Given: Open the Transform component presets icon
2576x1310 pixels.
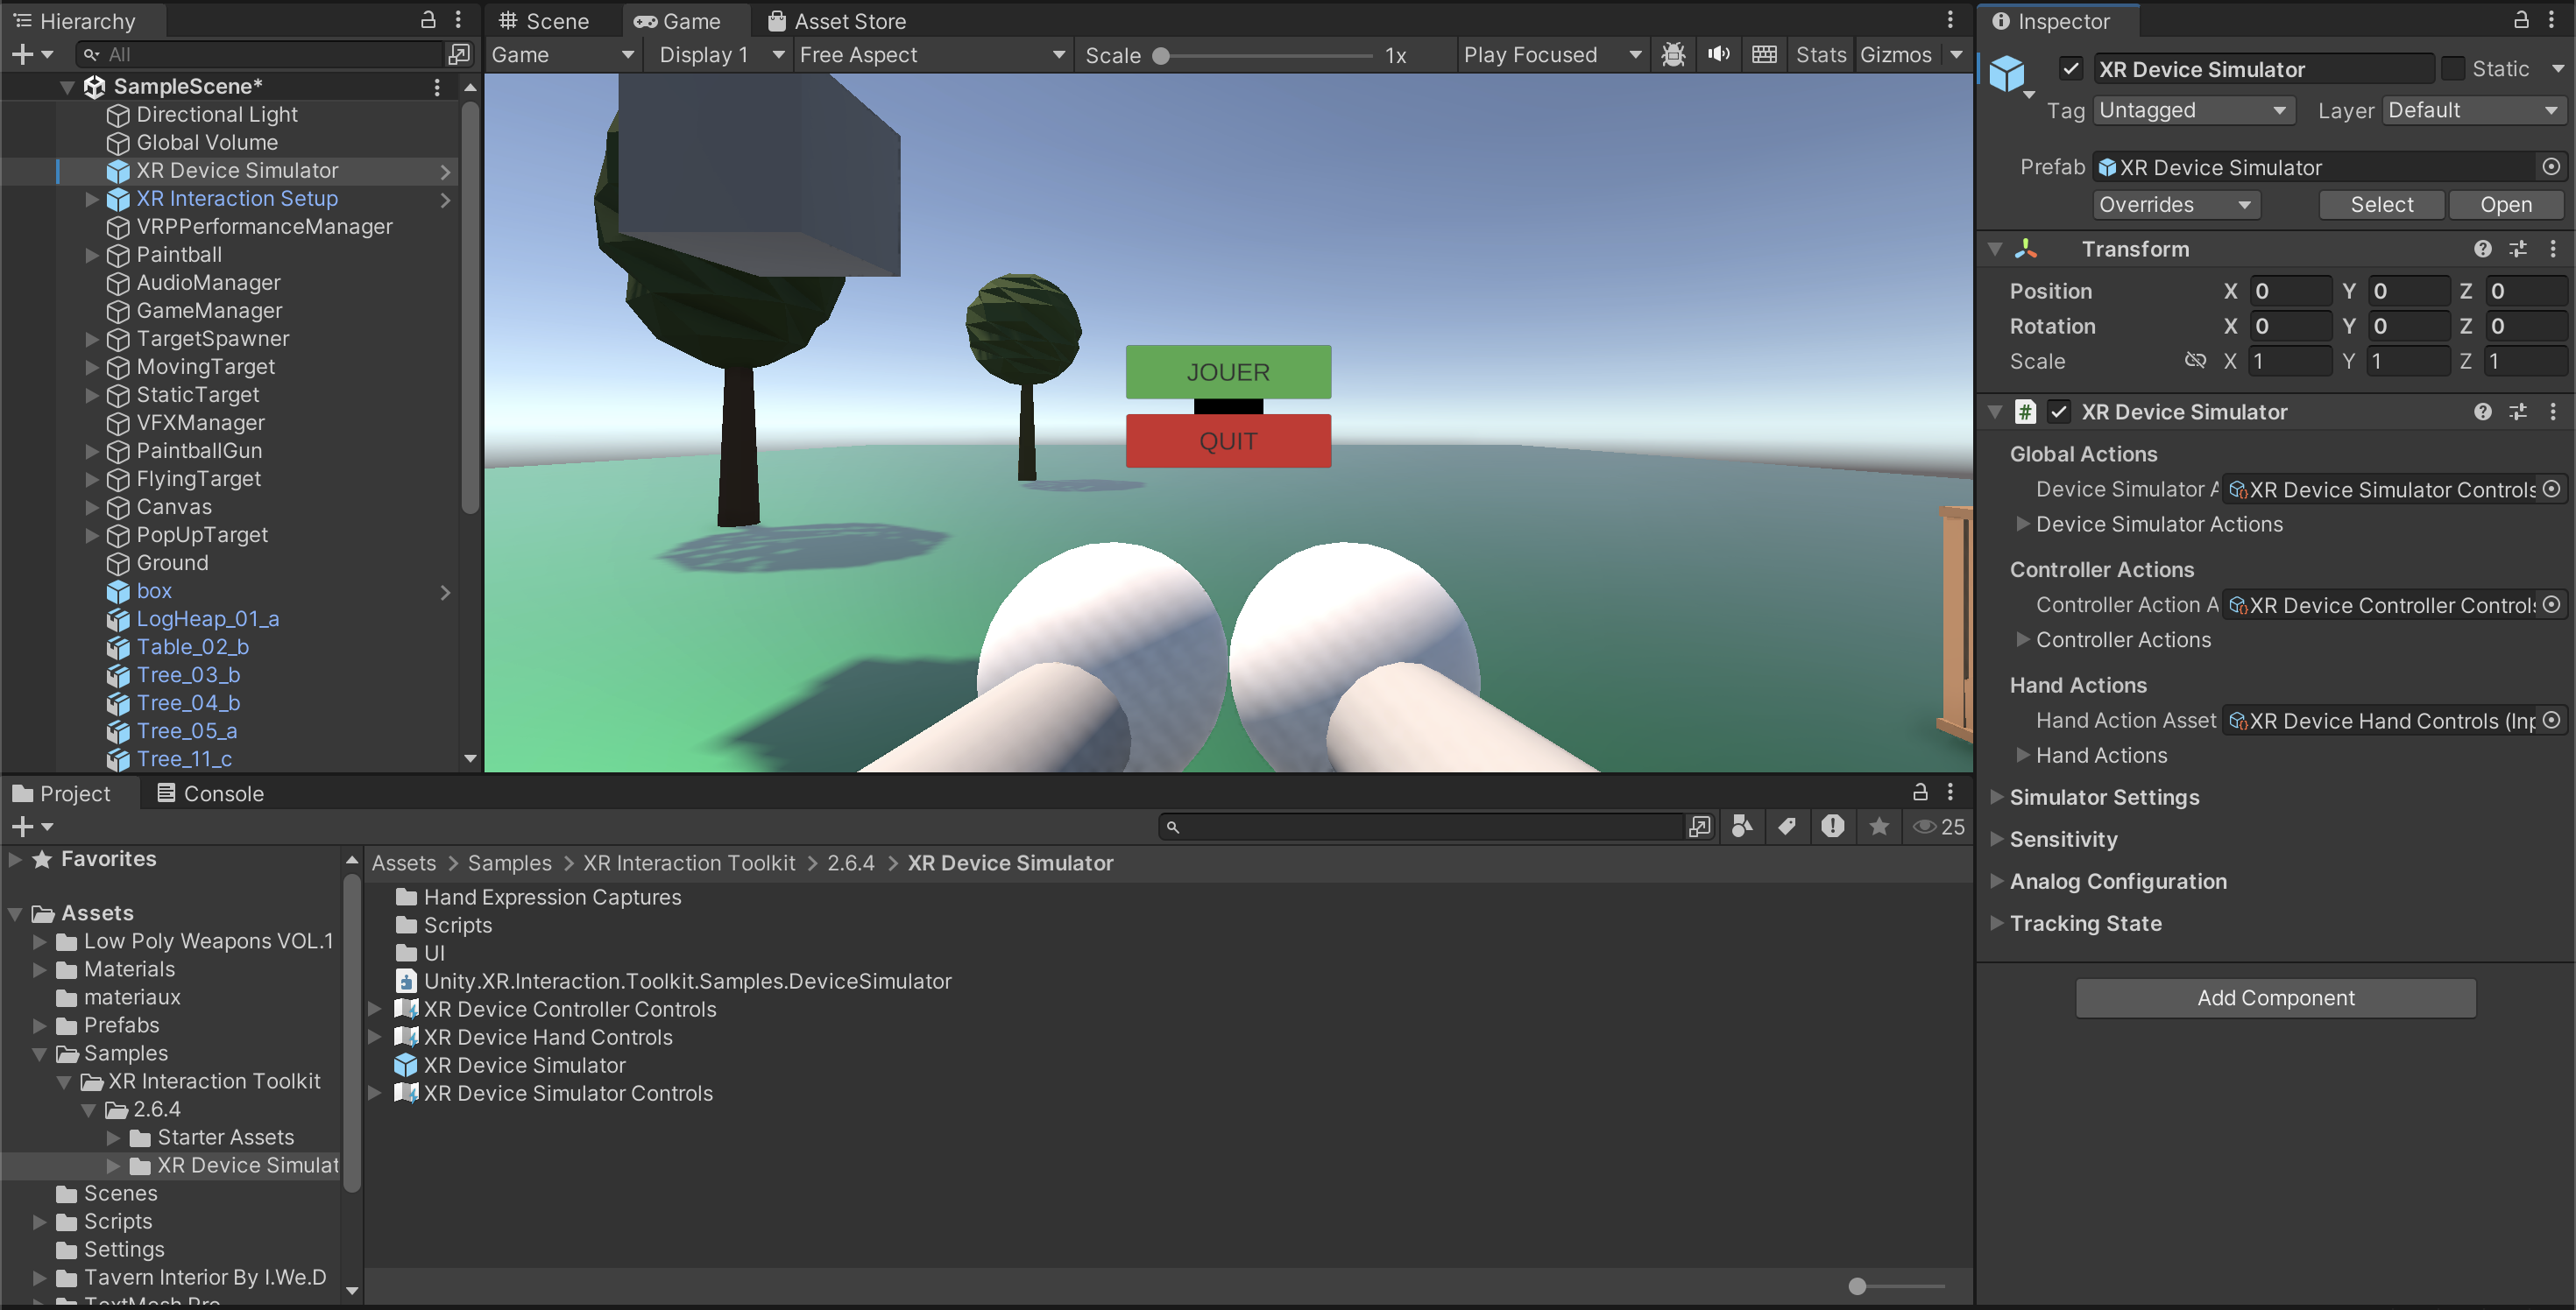Looking at the screenshot, I should (x=2518, y=249).
